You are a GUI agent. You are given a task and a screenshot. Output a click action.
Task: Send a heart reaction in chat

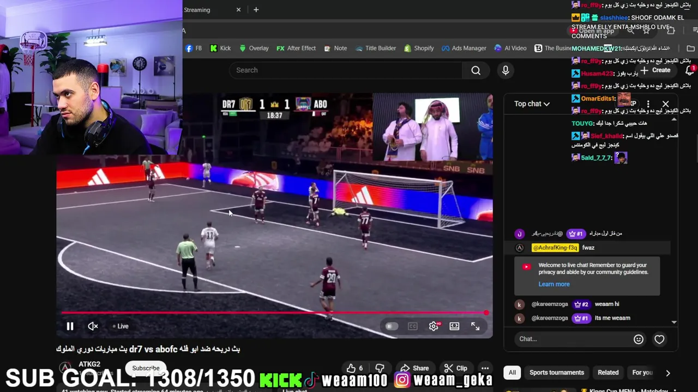coord(659,339)
